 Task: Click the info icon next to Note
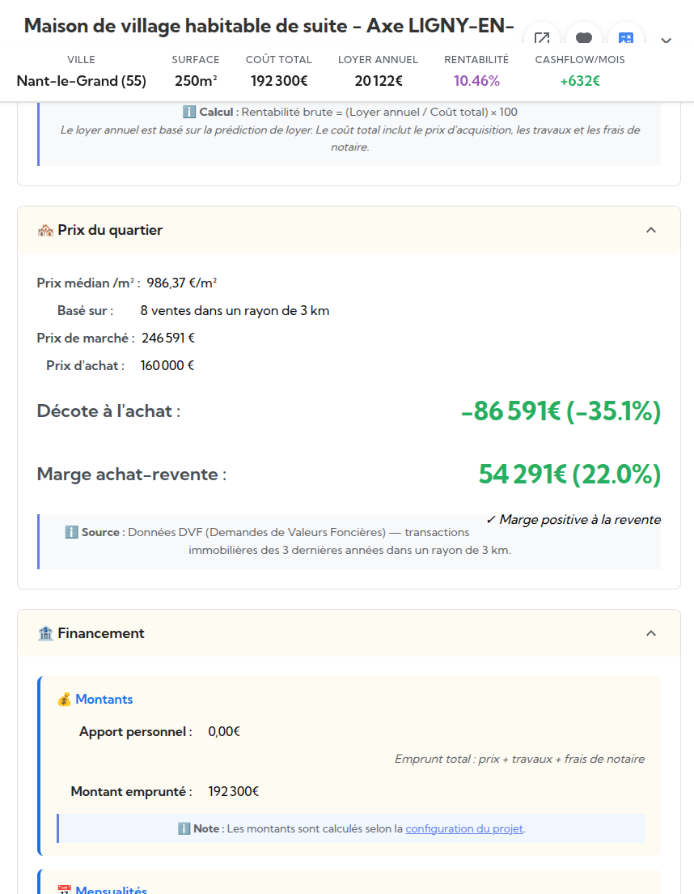point(184,828)
